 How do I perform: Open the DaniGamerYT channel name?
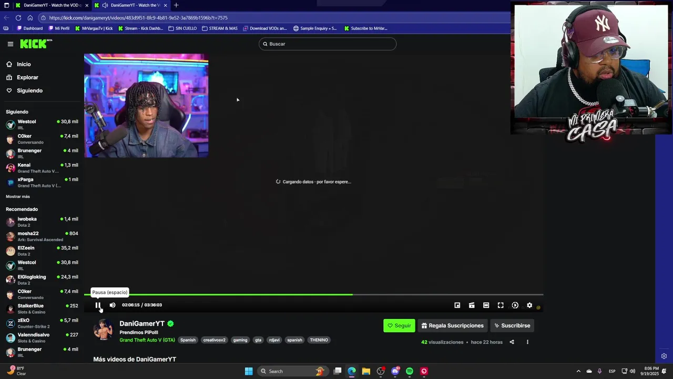click(x=142, y=324)
